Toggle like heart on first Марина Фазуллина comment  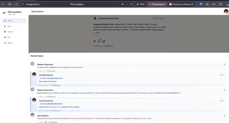coord(45,71)
